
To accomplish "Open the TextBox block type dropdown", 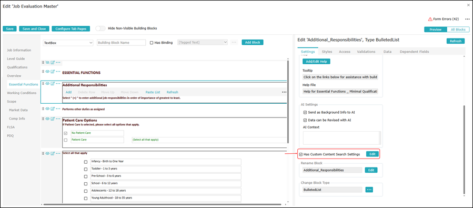I will pyautogui.click(x=68, y=43).
